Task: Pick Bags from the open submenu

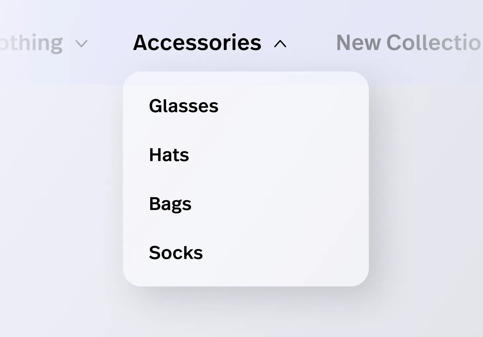Action: (170, 204)
